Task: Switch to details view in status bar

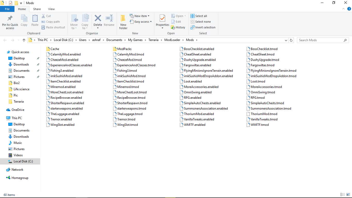Action: pyautogui.click(x=342, y=195)
